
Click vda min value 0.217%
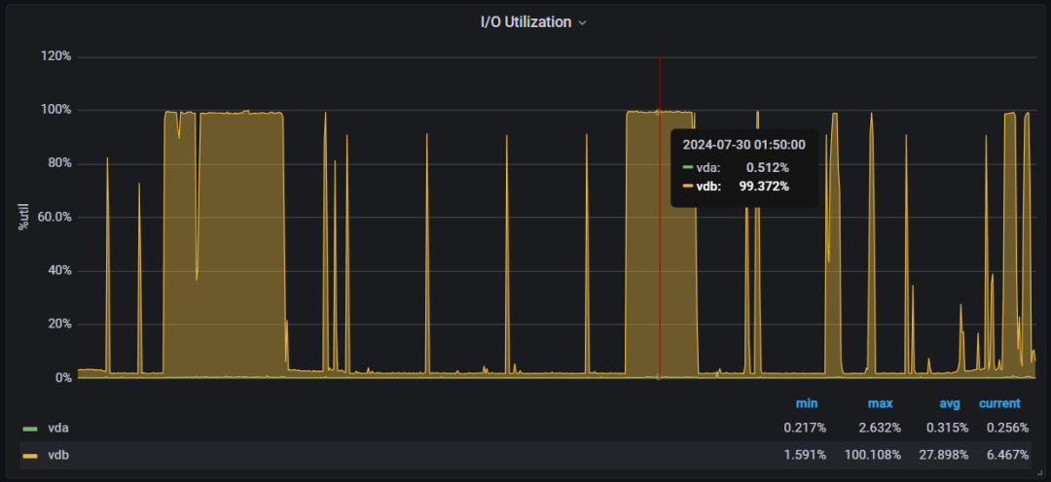pyautogui.click(x=805, y=429)
